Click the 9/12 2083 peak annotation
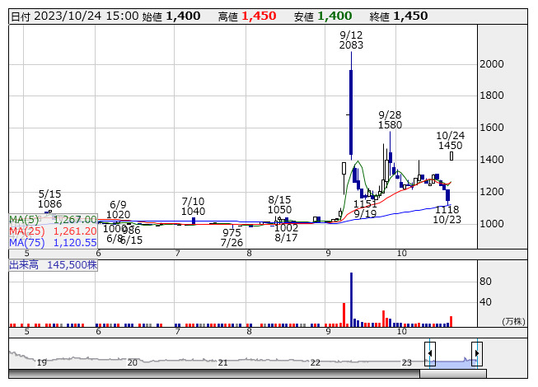 (x=351, y=40)
